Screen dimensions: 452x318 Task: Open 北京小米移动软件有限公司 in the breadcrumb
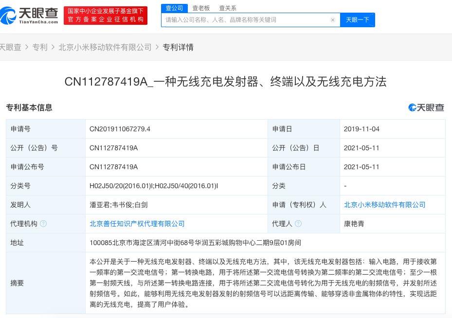pyautogui.click(x=105, y=47)
